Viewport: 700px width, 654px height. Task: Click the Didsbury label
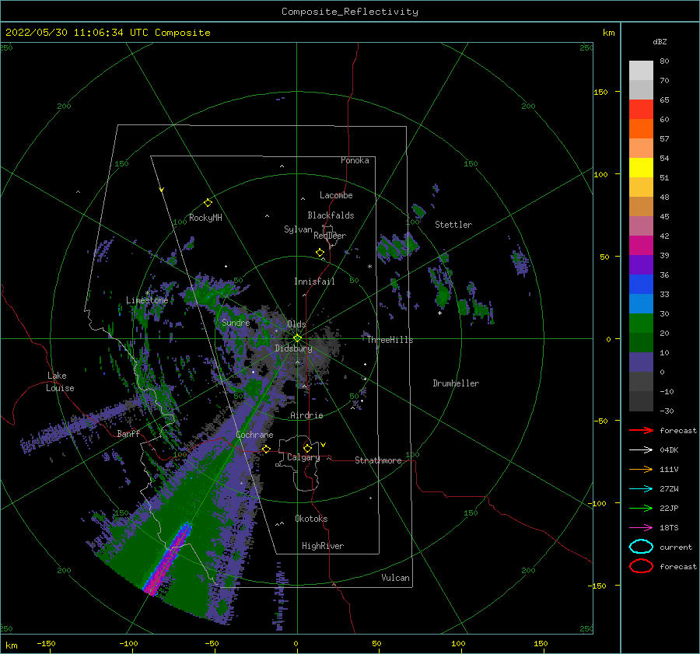pos(293,348)
